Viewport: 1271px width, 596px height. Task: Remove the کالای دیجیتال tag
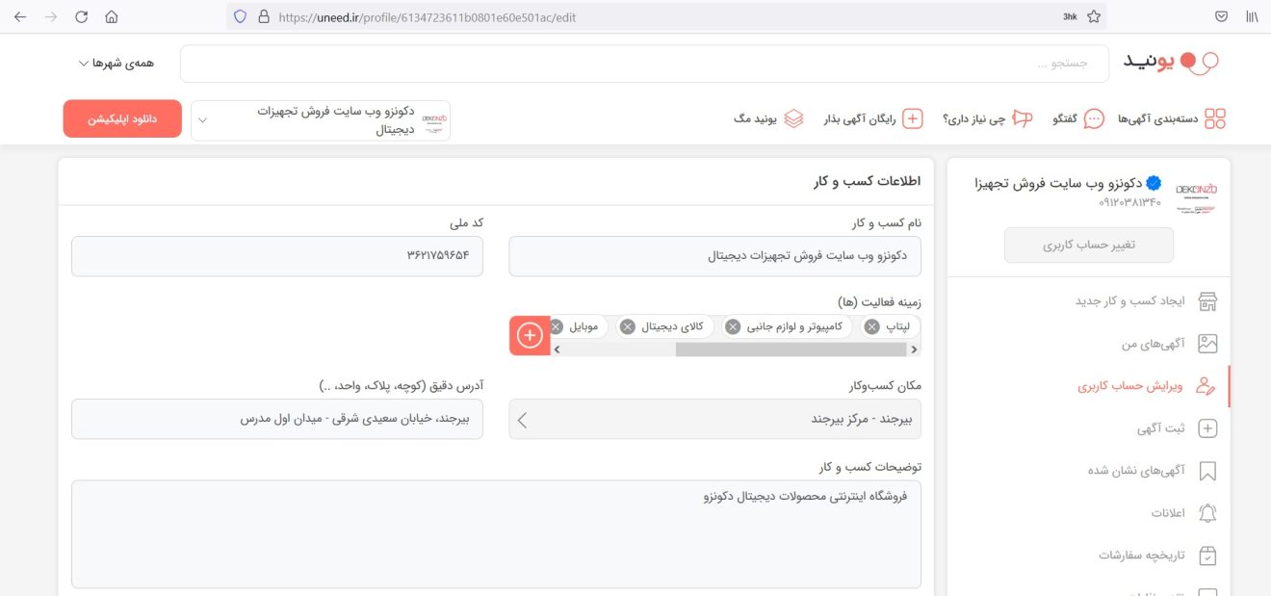click(627, 326)
